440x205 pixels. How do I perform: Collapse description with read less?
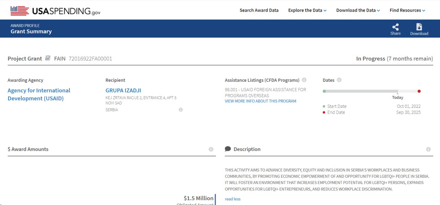tap(232, 199)
